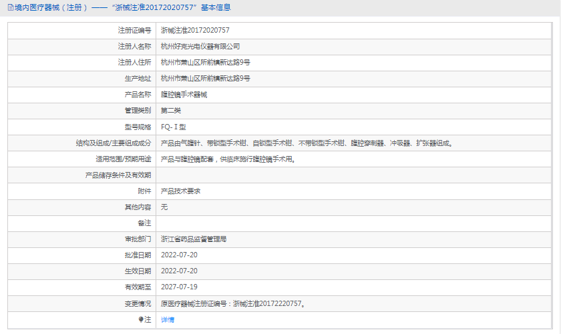The height and width of the screenshot is (334, 561).
Task: Click the 有效期至 label
Action: tap(138, 287)
